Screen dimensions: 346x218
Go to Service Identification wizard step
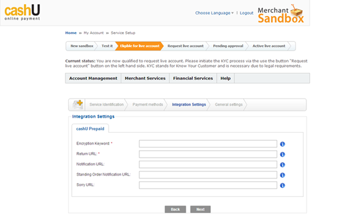[x=107, y=105]
